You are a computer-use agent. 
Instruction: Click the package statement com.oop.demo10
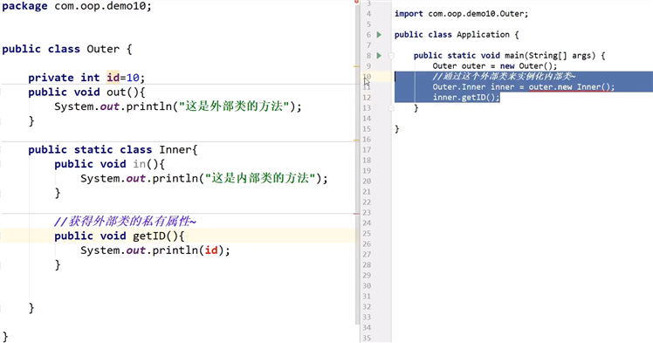click(77, 6)
